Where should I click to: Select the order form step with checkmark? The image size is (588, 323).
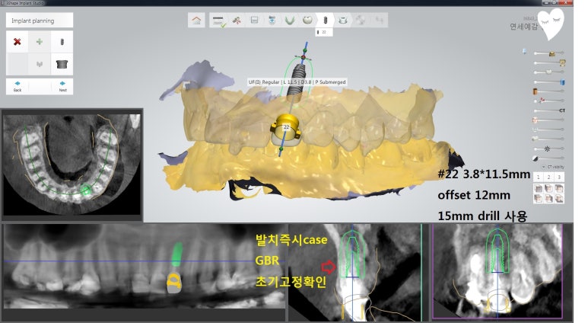pos(218,21)
